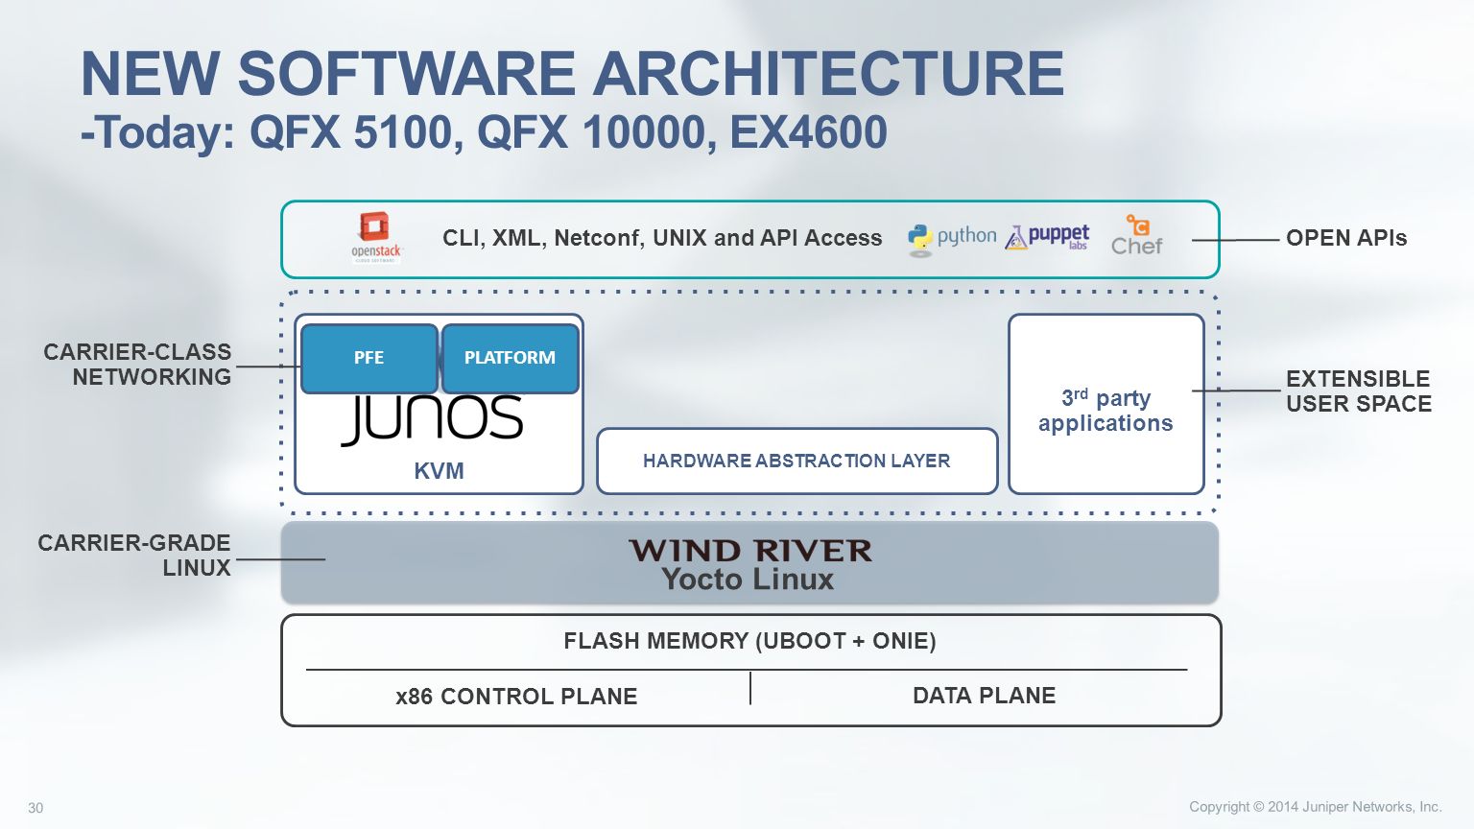Select the PFE blue box
This screenshot has height=829, width=1474.
[369, 358]
